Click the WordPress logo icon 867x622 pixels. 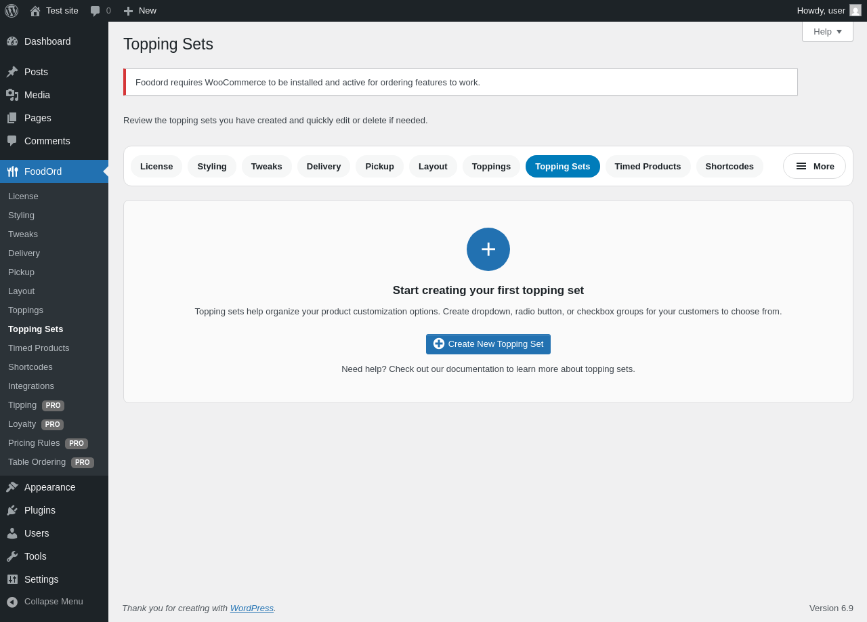click(12, 11)
